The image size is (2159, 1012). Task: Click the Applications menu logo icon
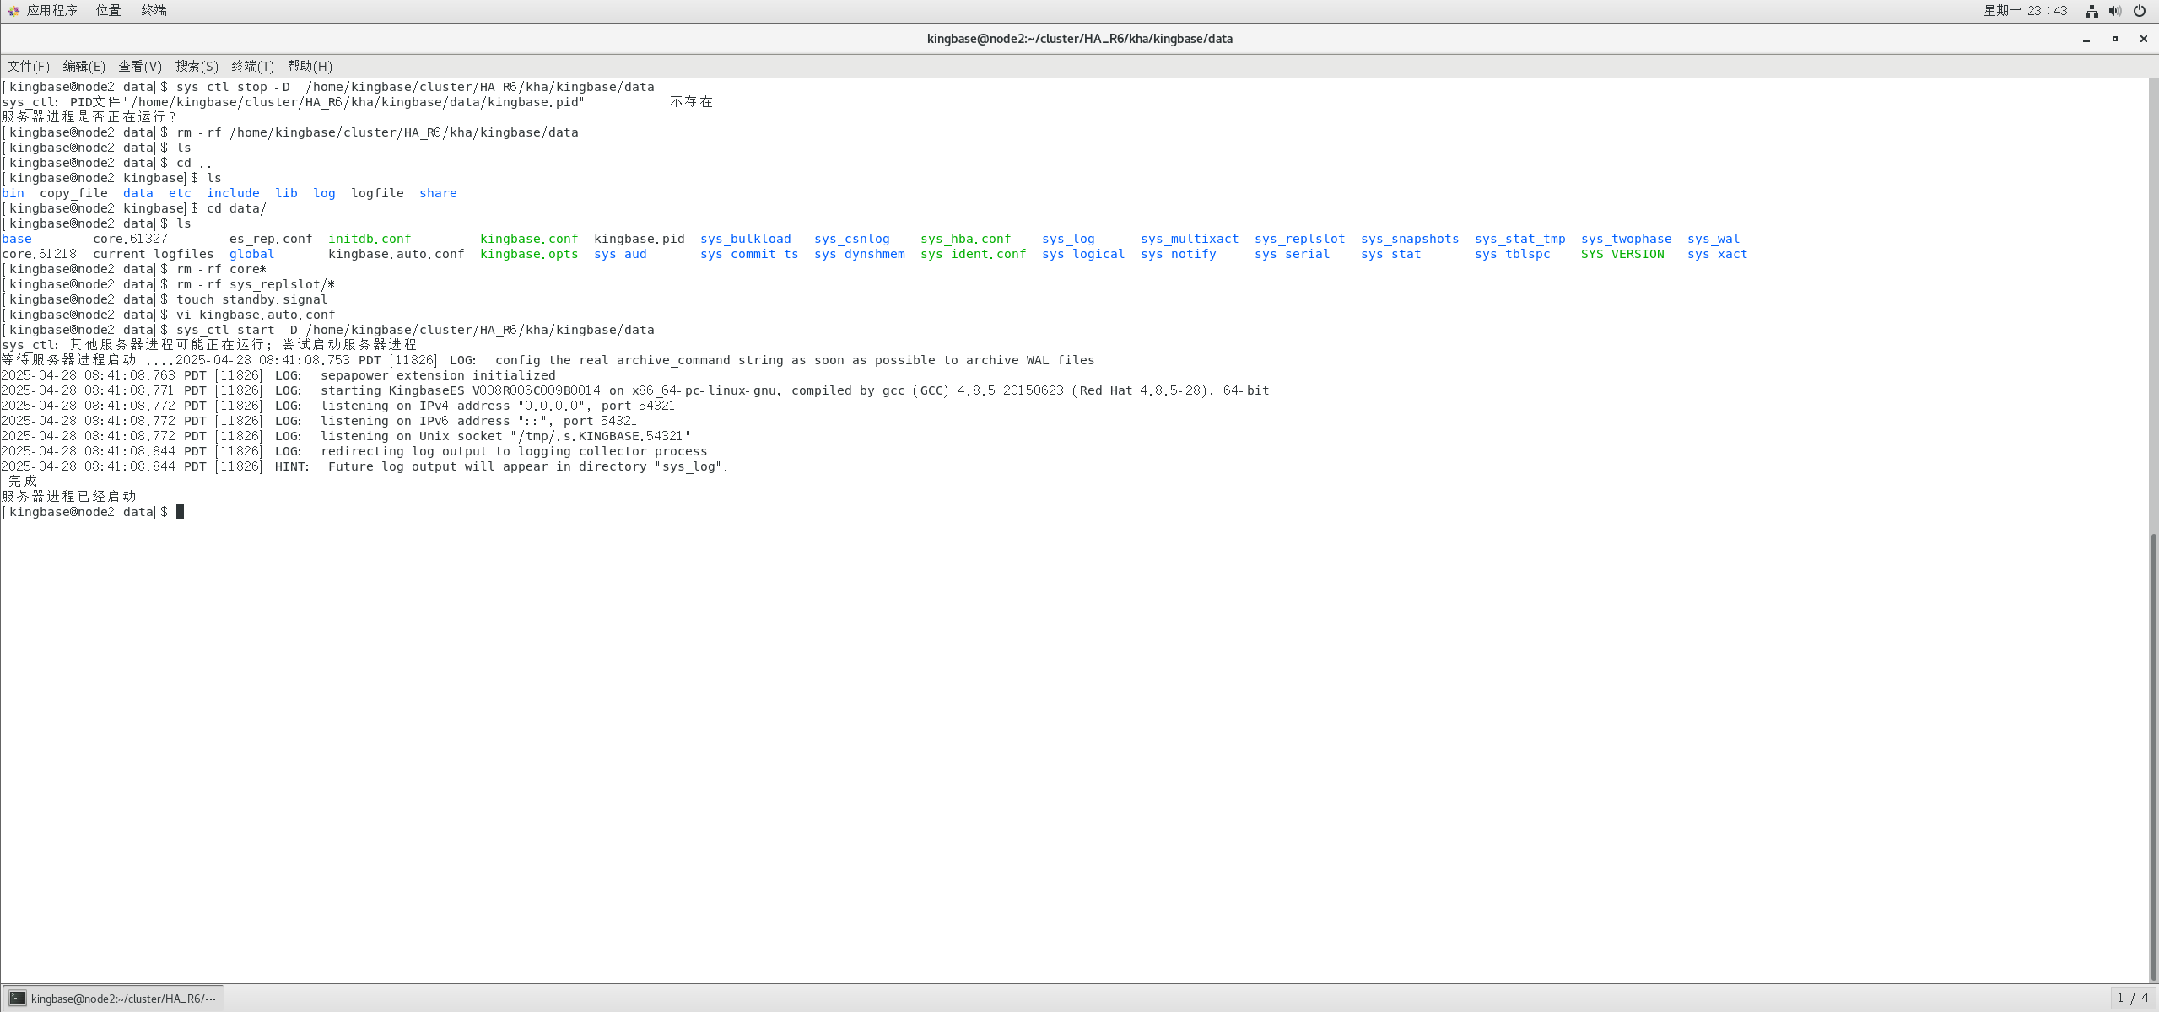[13, 10]
